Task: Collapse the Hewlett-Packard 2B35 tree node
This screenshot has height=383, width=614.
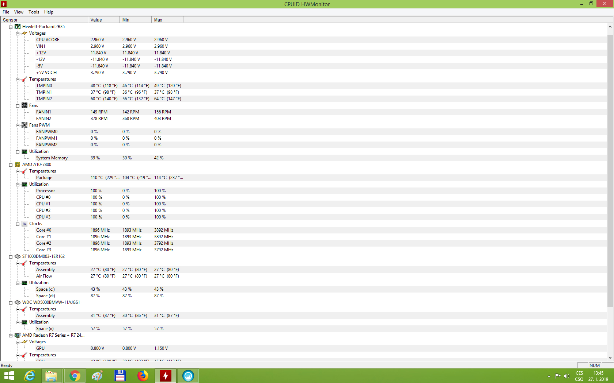Action: 11,27
